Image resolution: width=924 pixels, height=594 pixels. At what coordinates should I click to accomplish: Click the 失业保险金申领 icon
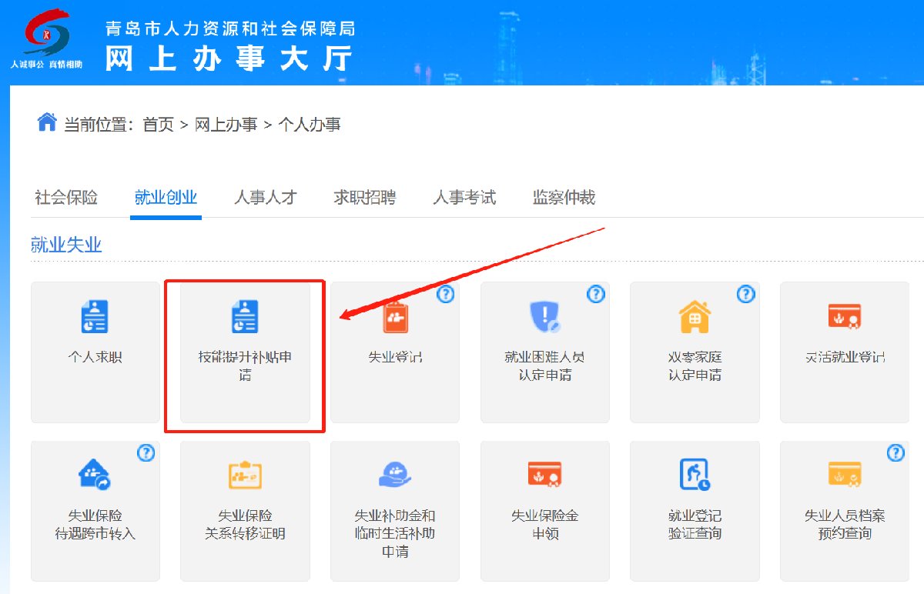point(545,475)
